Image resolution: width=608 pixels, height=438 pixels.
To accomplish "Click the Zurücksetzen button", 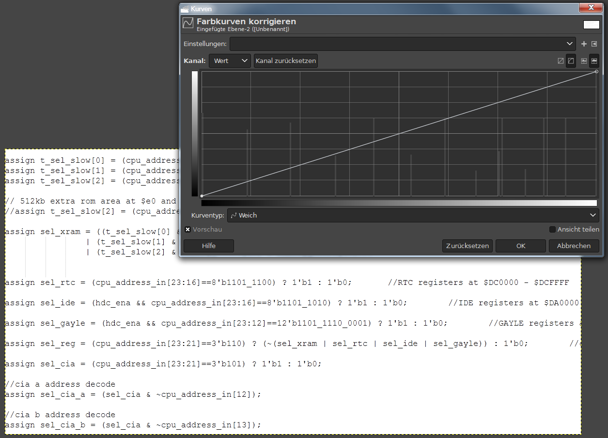I will (x=468, y=246).
